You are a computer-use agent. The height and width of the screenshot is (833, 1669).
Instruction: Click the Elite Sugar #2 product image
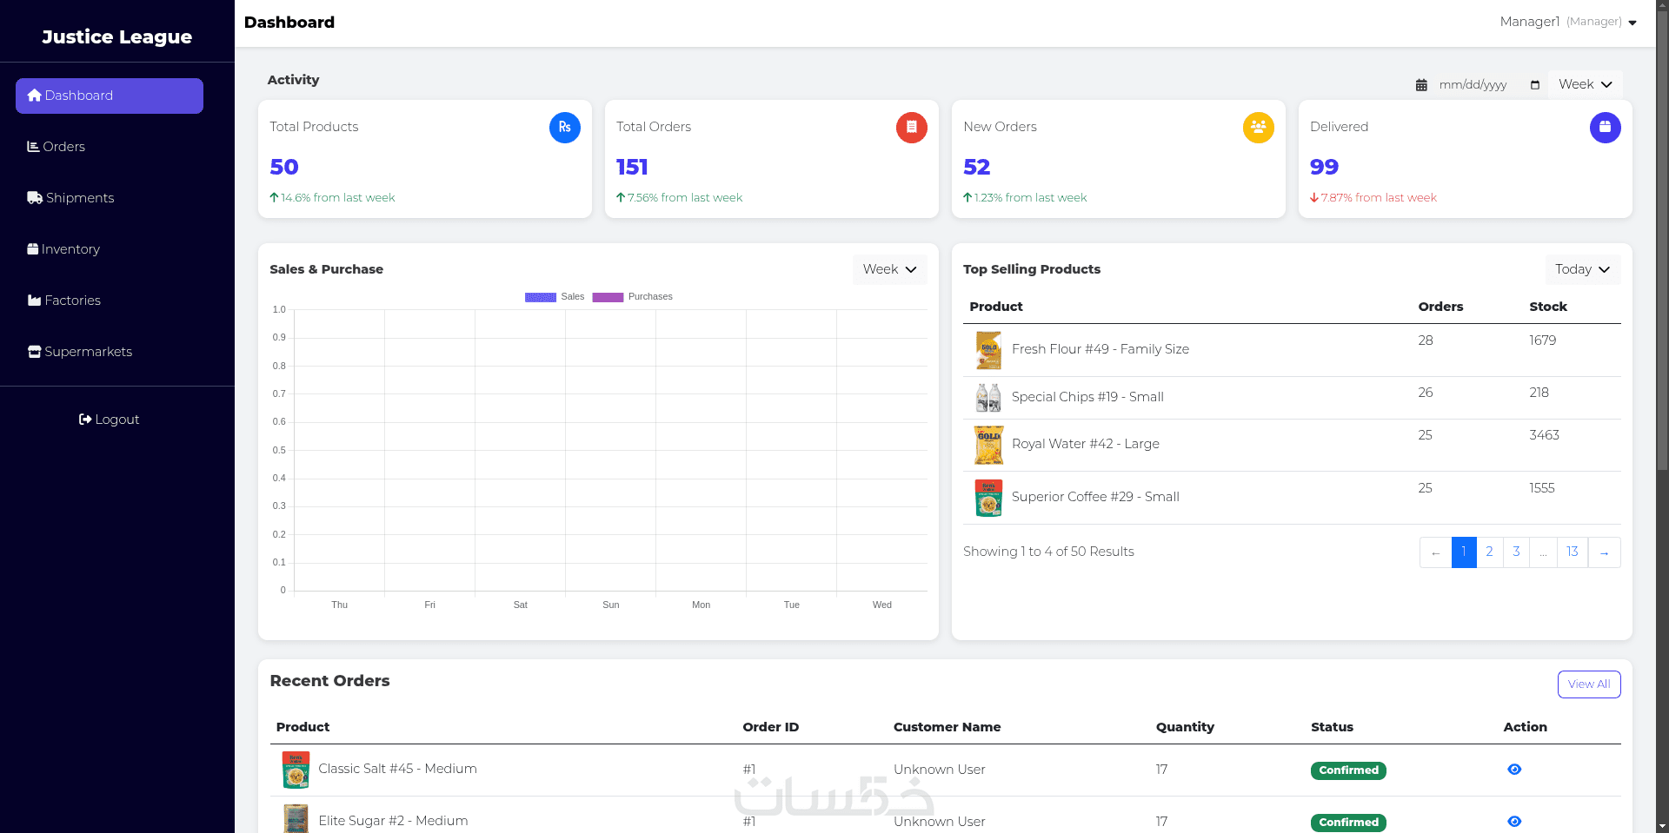296,819
